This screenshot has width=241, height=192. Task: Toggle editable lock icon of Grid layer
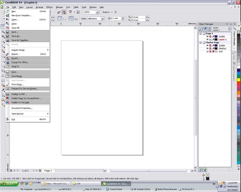[x=213, y=51]
